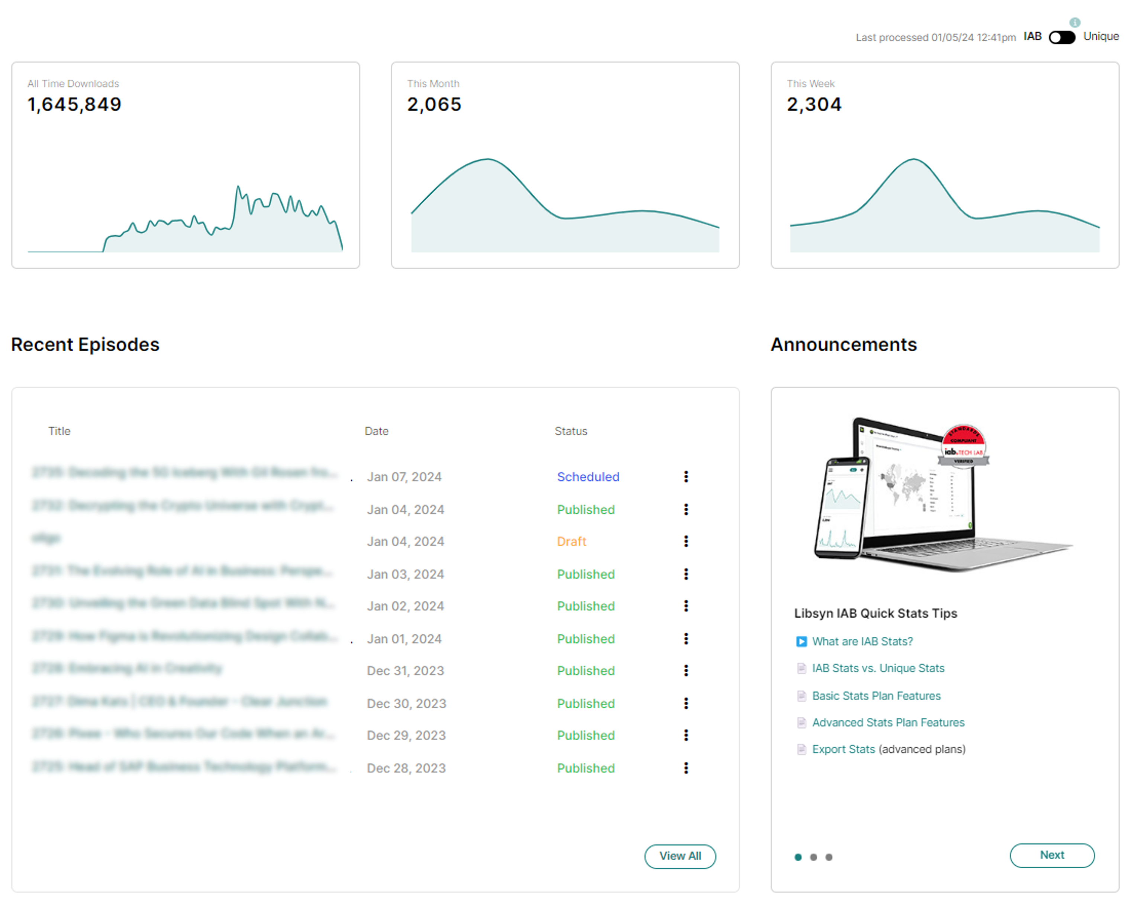Screen dimensions: 1131x907
Task: Open options menu for Jan 03, 2024 episode
Action: pos(686,574)
